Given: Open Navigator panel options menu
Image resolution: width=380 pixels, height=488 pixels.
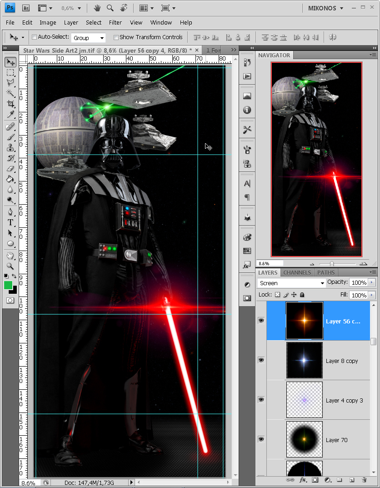Looking at the screenshot, I should click(373, 55).
